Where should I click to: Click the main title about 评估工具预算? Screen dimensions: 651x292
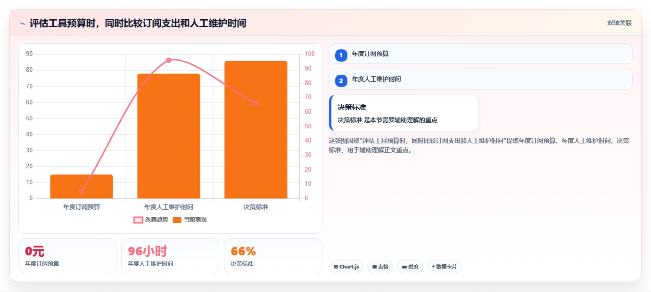(x=138, y=23)
